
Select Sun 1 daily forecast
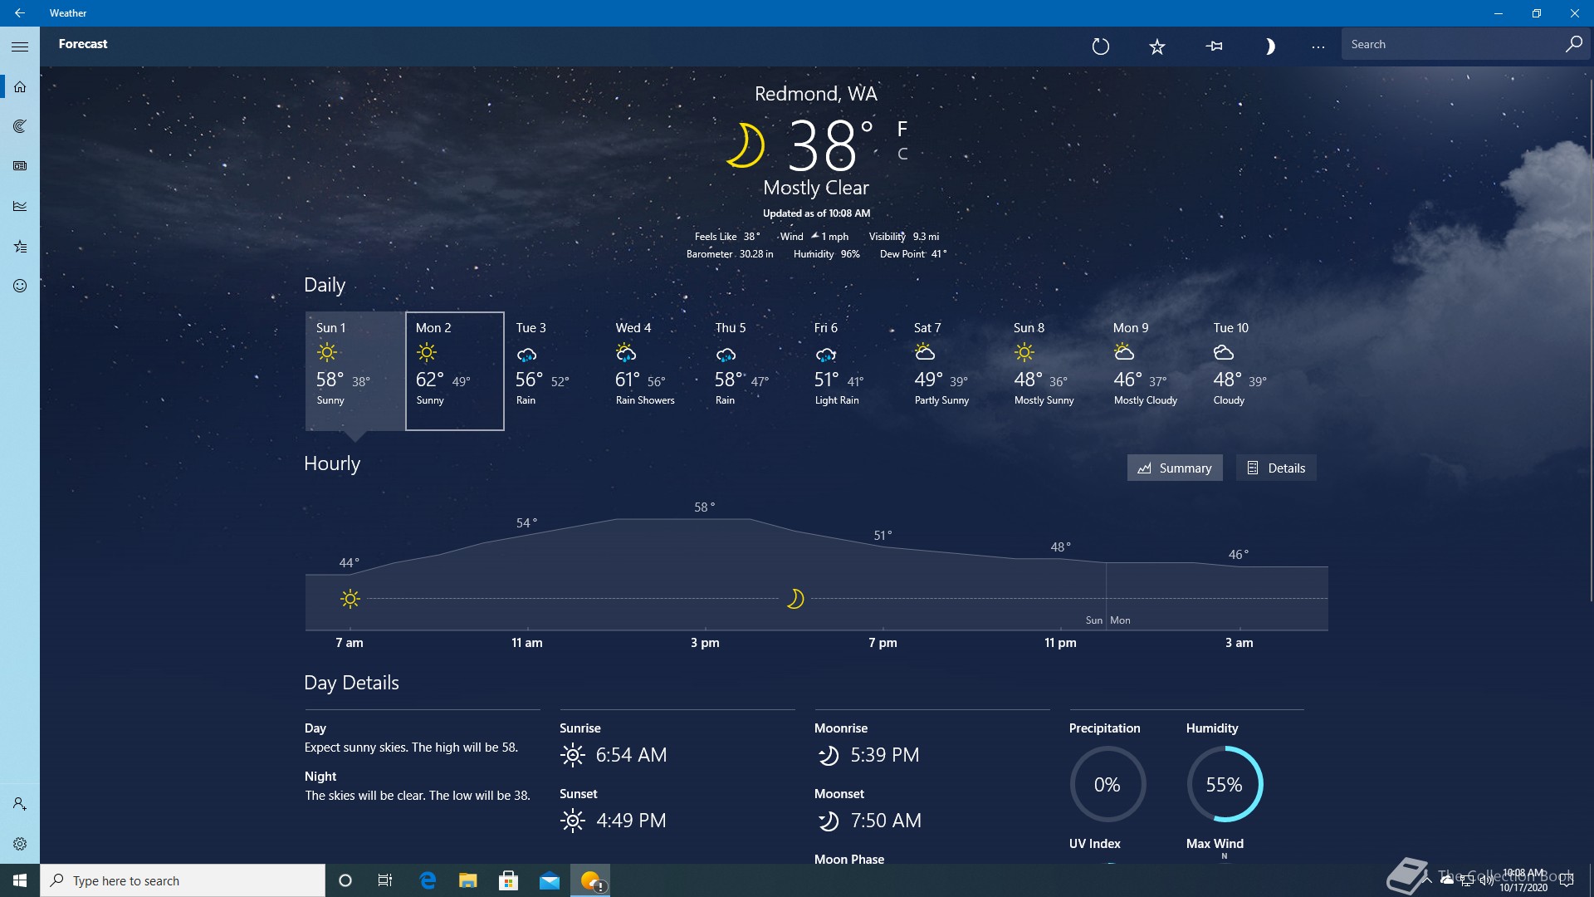click(354, 371)
